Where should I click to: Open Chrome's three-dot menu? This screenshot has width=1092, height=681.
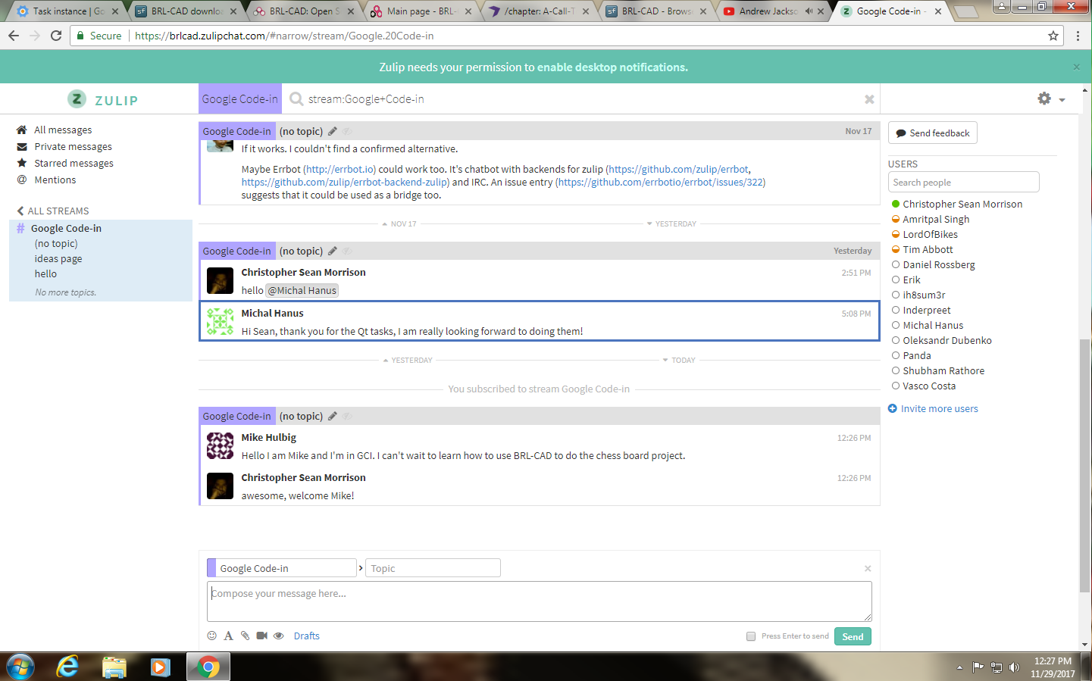[1078, 36]
